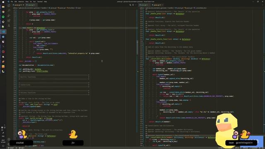Image resolution: width=265 pixels, height=149 pixels.
Task: Open the File menu
Action: click(x=12, y=2)
